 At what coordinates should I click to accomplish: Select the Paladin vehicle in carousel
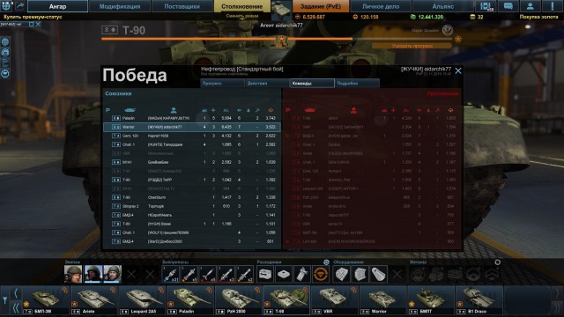pyautogui.click(x=190, y=300)
